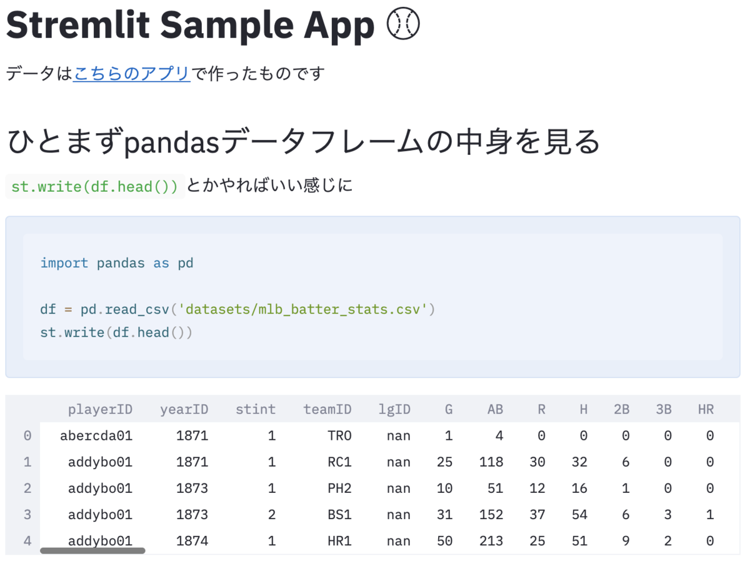Select the AB column header
Image resolution: width=750 pixels, height=576 pixels.
point(495,410)
